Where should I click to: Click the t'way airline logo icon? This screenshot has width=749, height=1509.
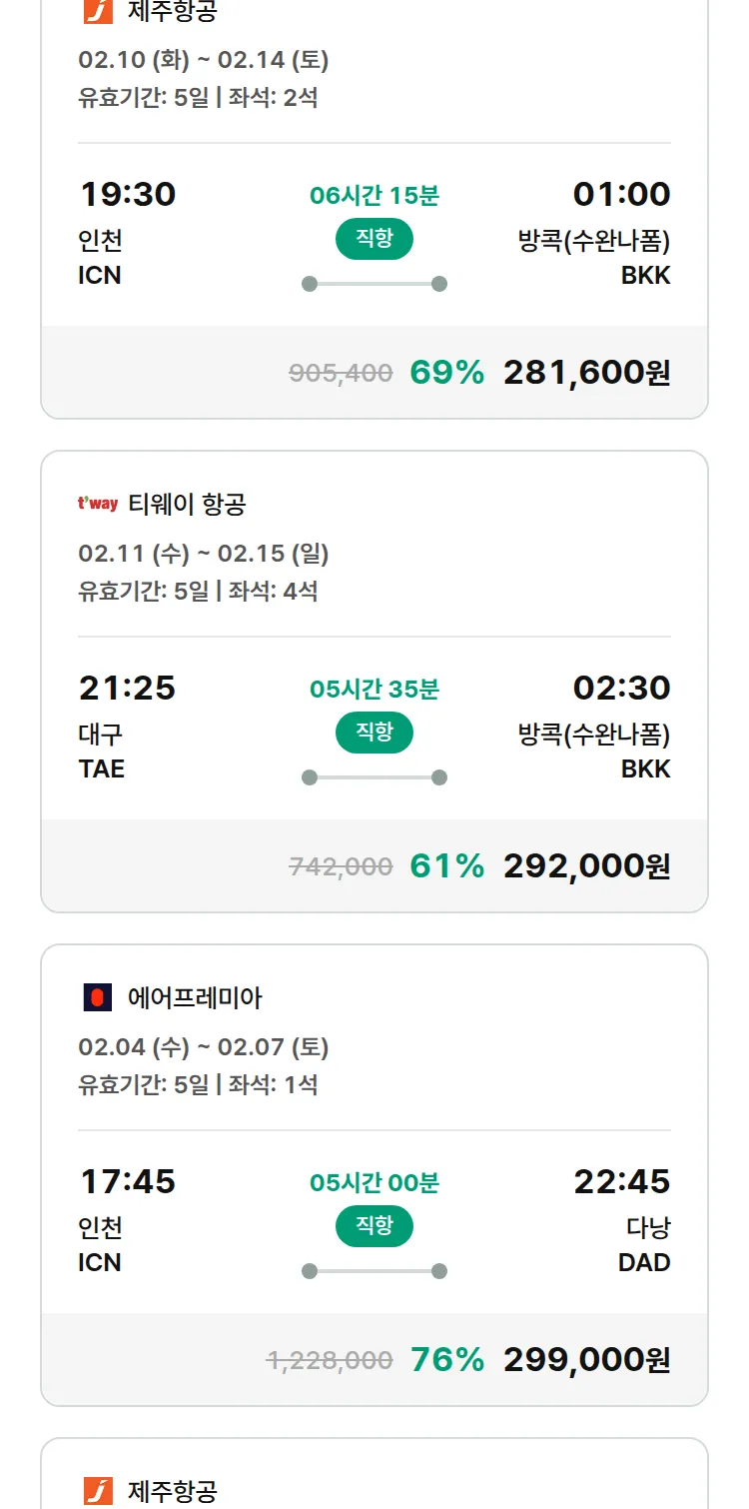pos(98,504)
